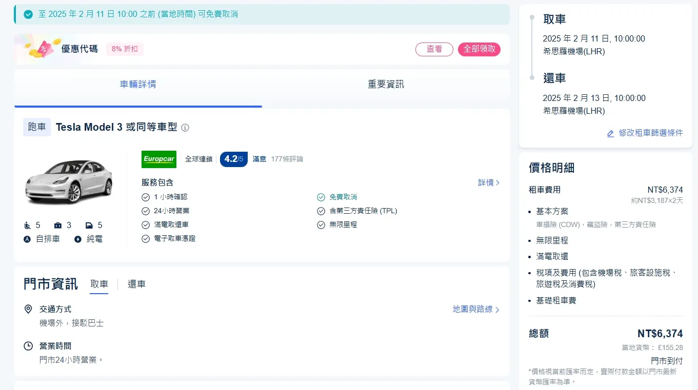Click the automatic transmission 'A' icon
This screenshot has width=698, height=390.
tap(28, 239)
